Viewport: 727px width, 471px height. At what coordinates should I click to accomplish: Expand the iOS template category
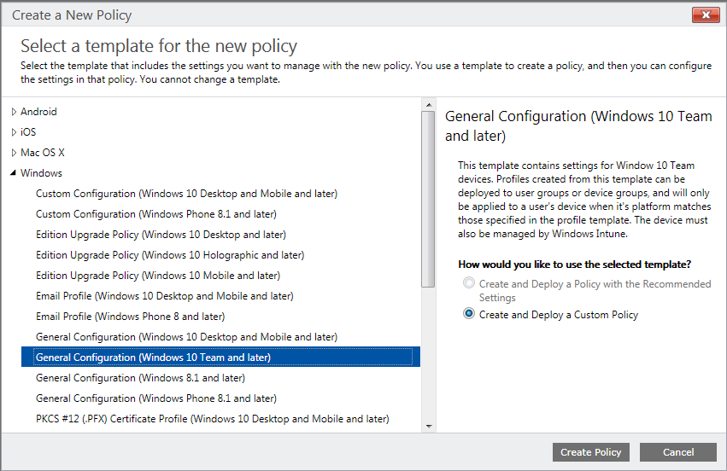tap(14, 132)
